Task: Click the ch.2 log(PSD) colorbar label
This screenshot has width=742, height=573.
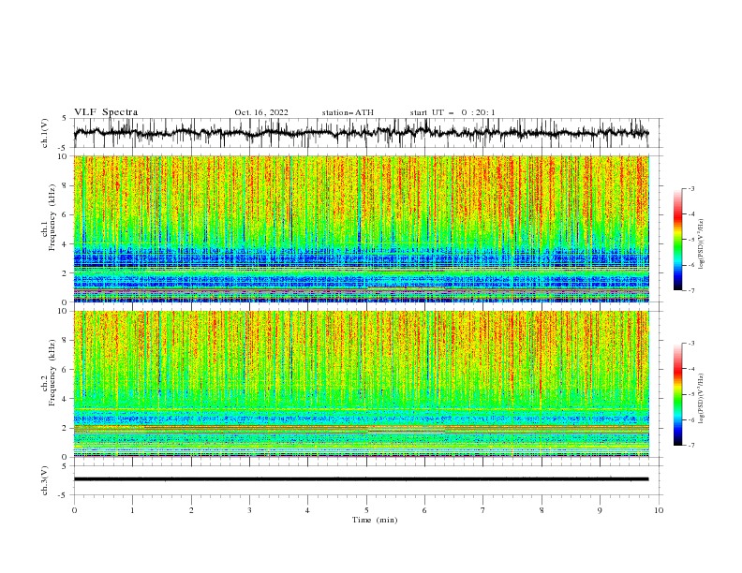Action: coord(701,399)
